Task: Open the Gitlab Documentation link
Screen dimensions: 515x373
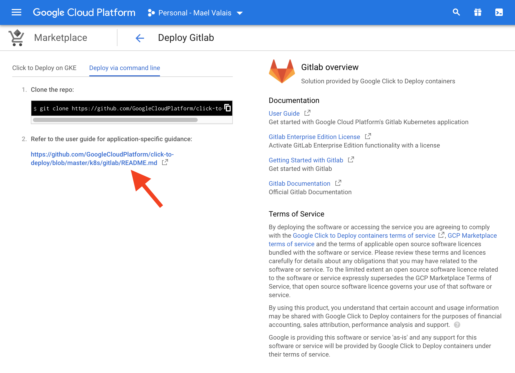Action: [299, 184]
